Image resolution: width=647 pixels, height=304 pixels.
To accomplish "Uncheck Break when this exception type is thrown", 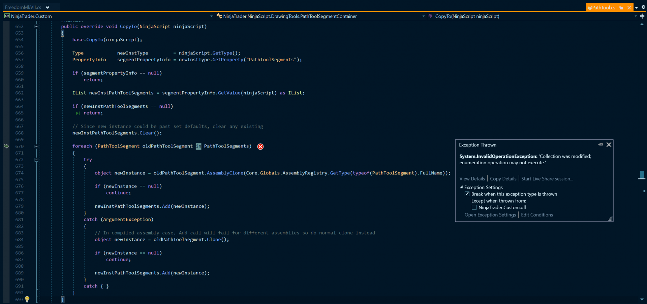I will [467, 194].
